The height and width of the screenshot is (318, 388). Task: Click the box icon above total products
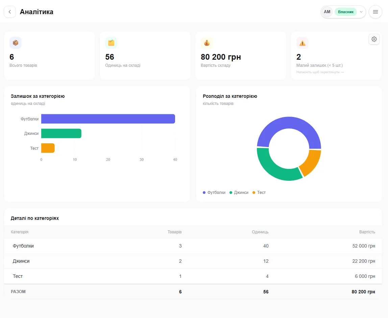(x=16, y=43)
